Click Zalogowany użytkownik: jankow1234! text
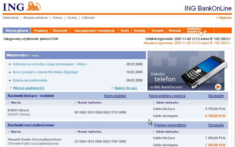Image resolution: width=235 pixels, height=147 pixels. point(31,39)
